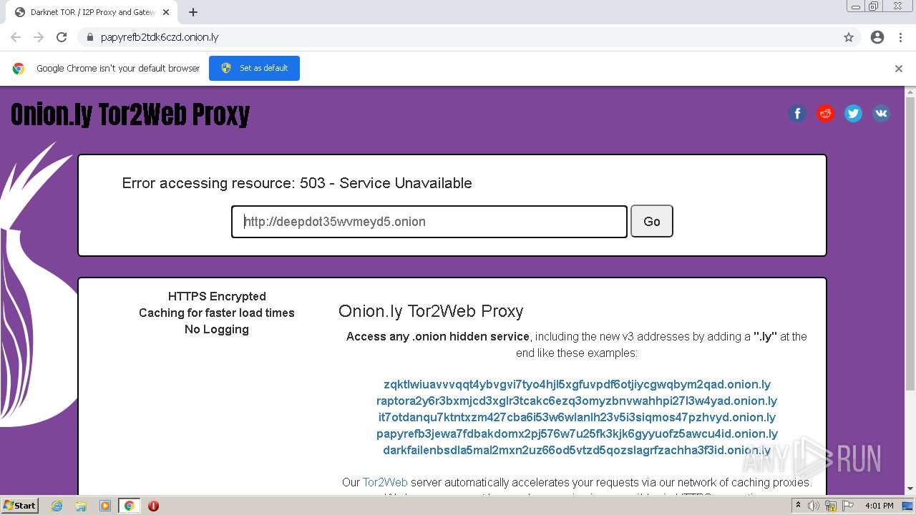The height and width of the screenshot is (515, 916).
Task: Follow the Tor2Web link in paragraph
Action: point(385,482)
